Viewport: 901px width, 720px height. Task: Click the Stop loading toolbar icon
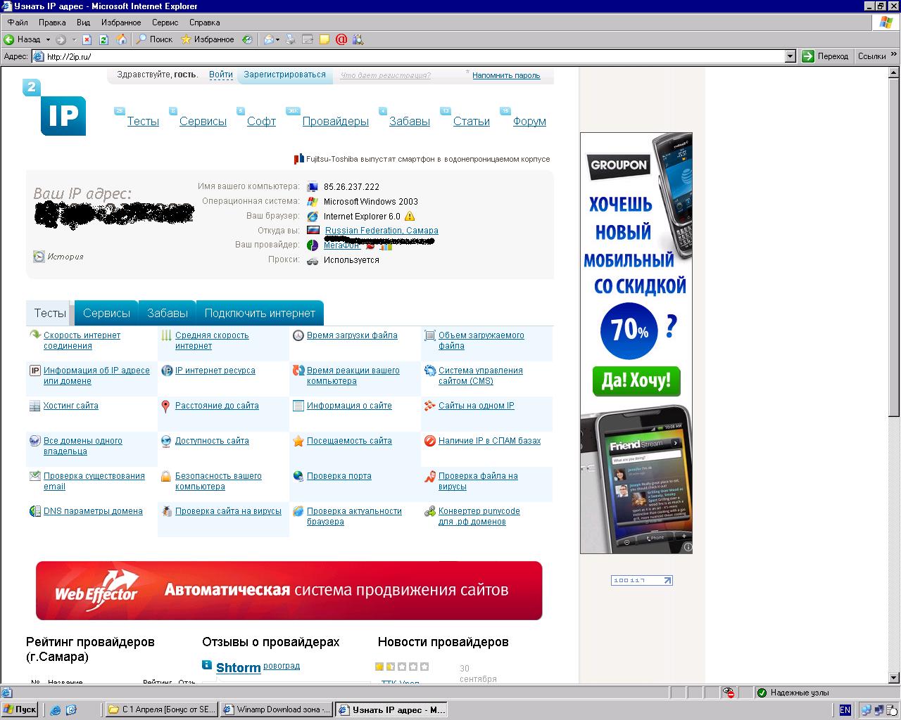point(87,39)
